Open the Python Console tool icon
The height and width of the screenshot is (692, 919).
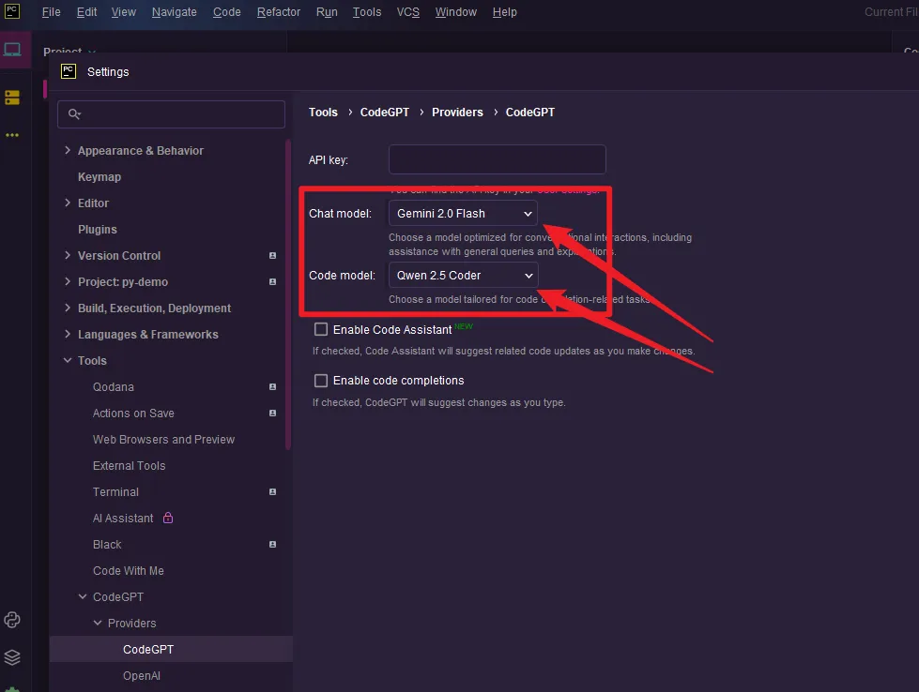[12, 620]
